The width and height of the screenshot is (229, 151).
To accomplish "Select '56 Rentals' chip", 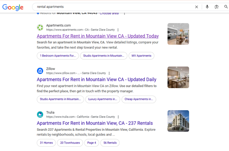I will tap(110, 143).
